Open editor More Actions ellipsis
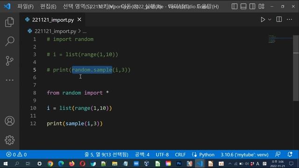Viewport: 299px width, 168px height. click(x=289, y=20)
